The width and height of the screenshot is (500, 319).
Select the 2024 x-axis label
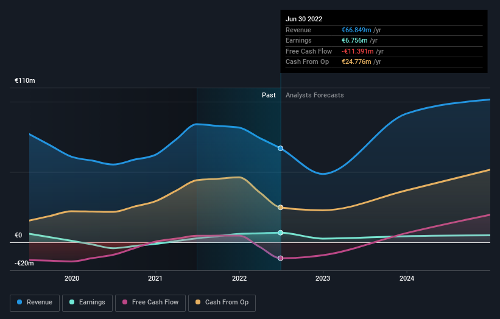pyautogui.click(x=407, y=278)
